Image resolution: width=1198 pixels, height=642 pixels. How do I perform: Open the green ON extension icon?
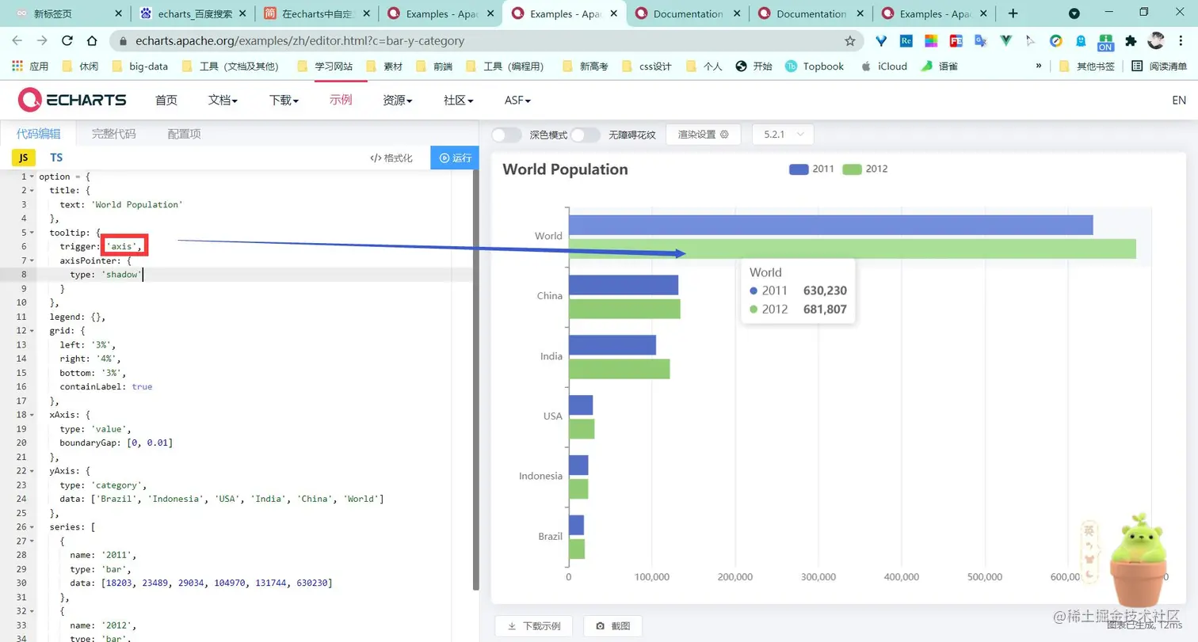pyautogui.click(x=1105, y=43)
